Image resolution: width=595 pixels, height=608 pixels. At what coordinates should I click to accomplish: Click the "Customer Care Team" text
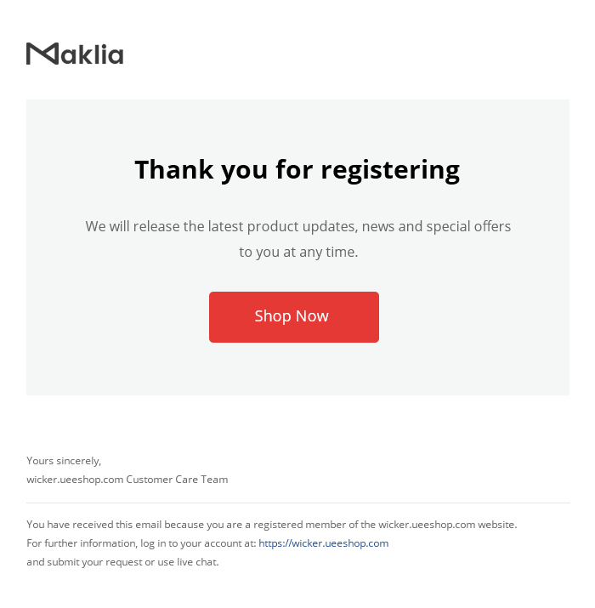177,480
